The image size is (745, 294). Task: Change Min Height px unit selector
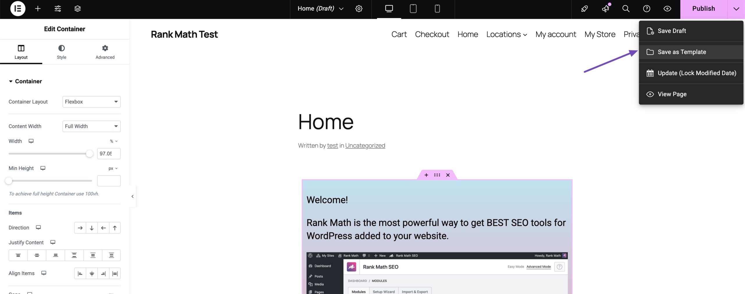(113, 168)
